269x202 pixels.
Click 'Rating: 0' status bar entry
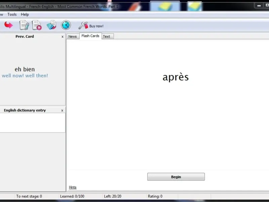click(x=155, y=196)
